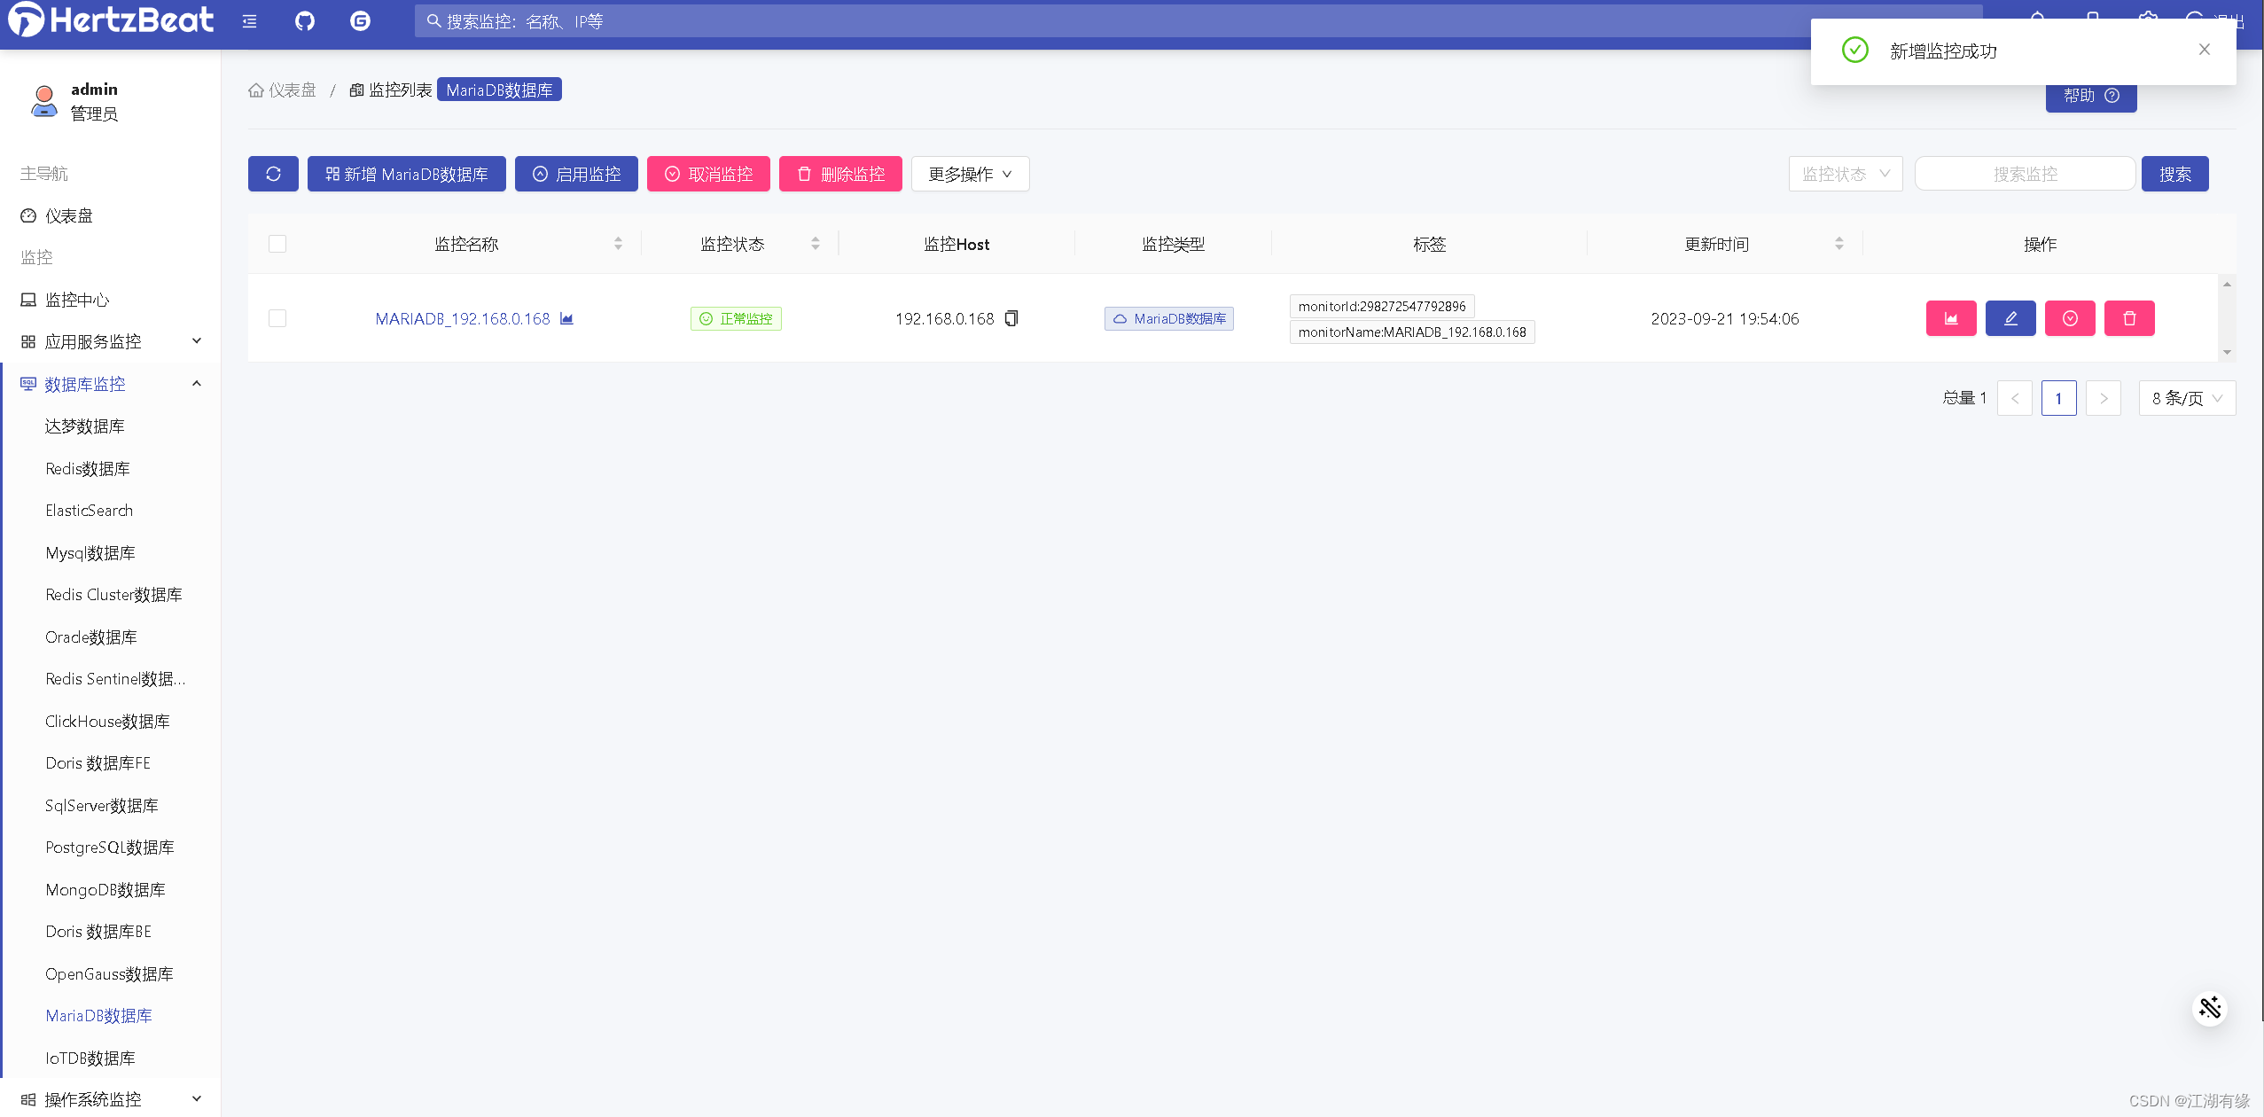Click the floating theme tool icon at bottom right
Viewport: 2264px width, 1117px height.
[2210, 1008]
